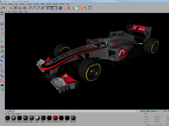The width and height of the screenshot is (169, 126).
Task: Open the array modeling objects icon
Action: (73, 8)
